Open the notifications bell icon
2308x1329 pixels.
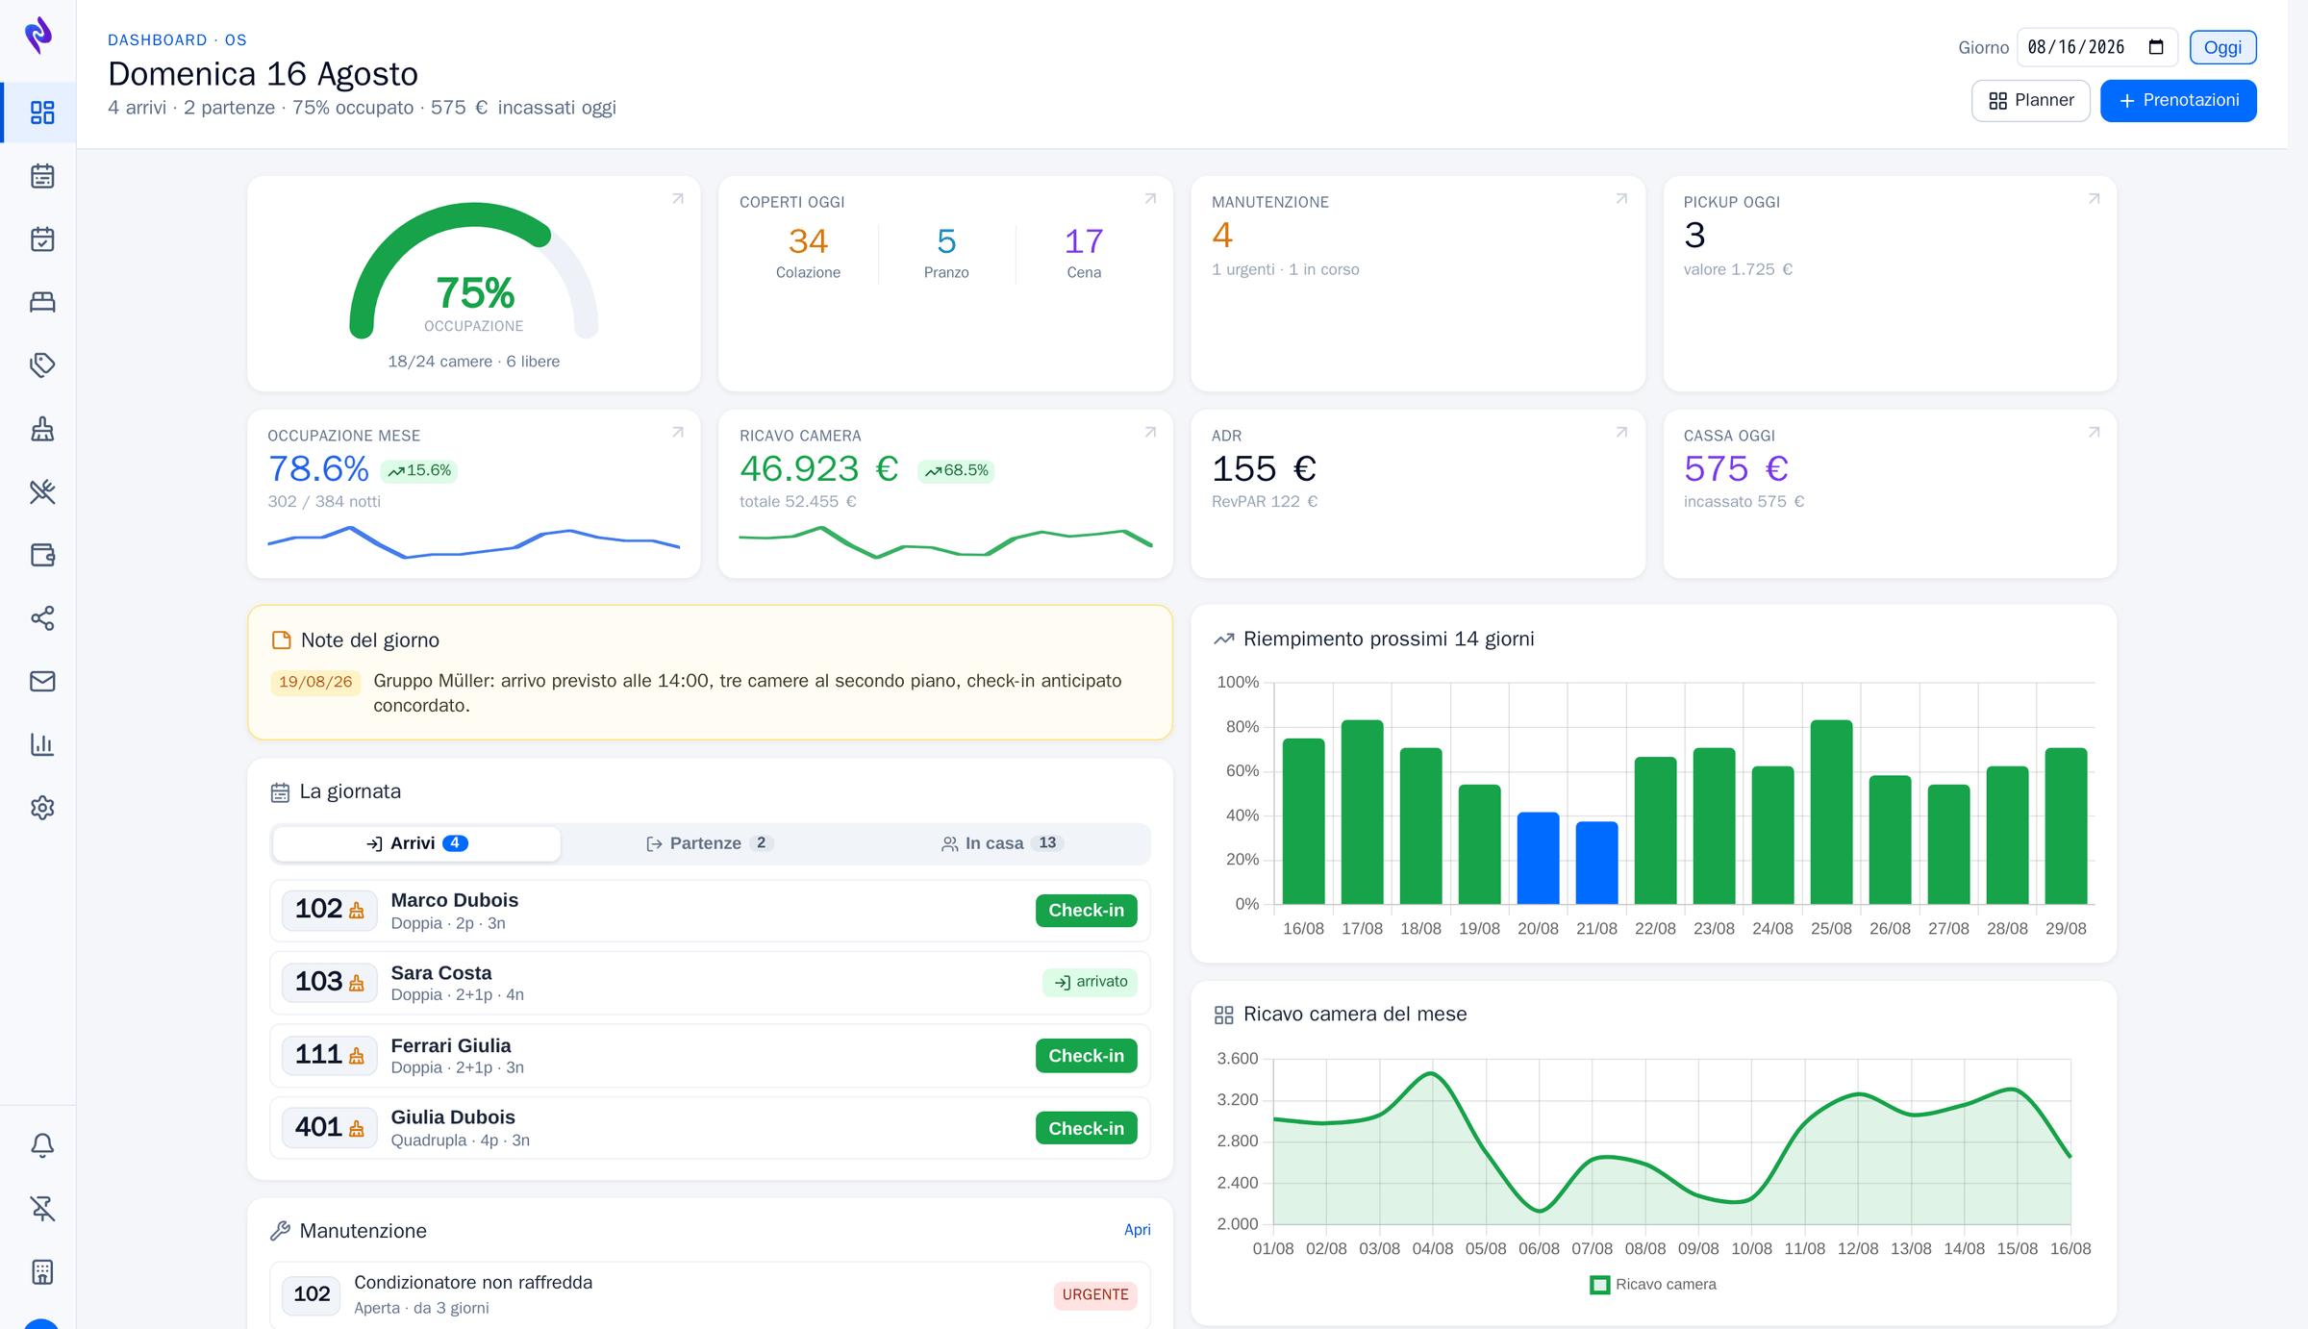click(x=42, y=1145)
